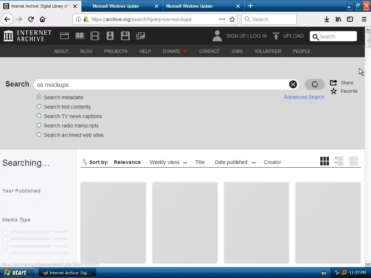Switch to second Microsoft Windows Update tab
The width and height of the screenshot is (371, 278).
122,6
